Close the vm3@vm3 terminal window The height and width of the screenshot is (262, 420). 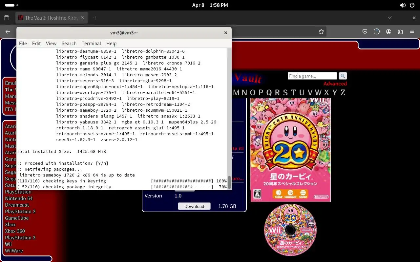225,33
